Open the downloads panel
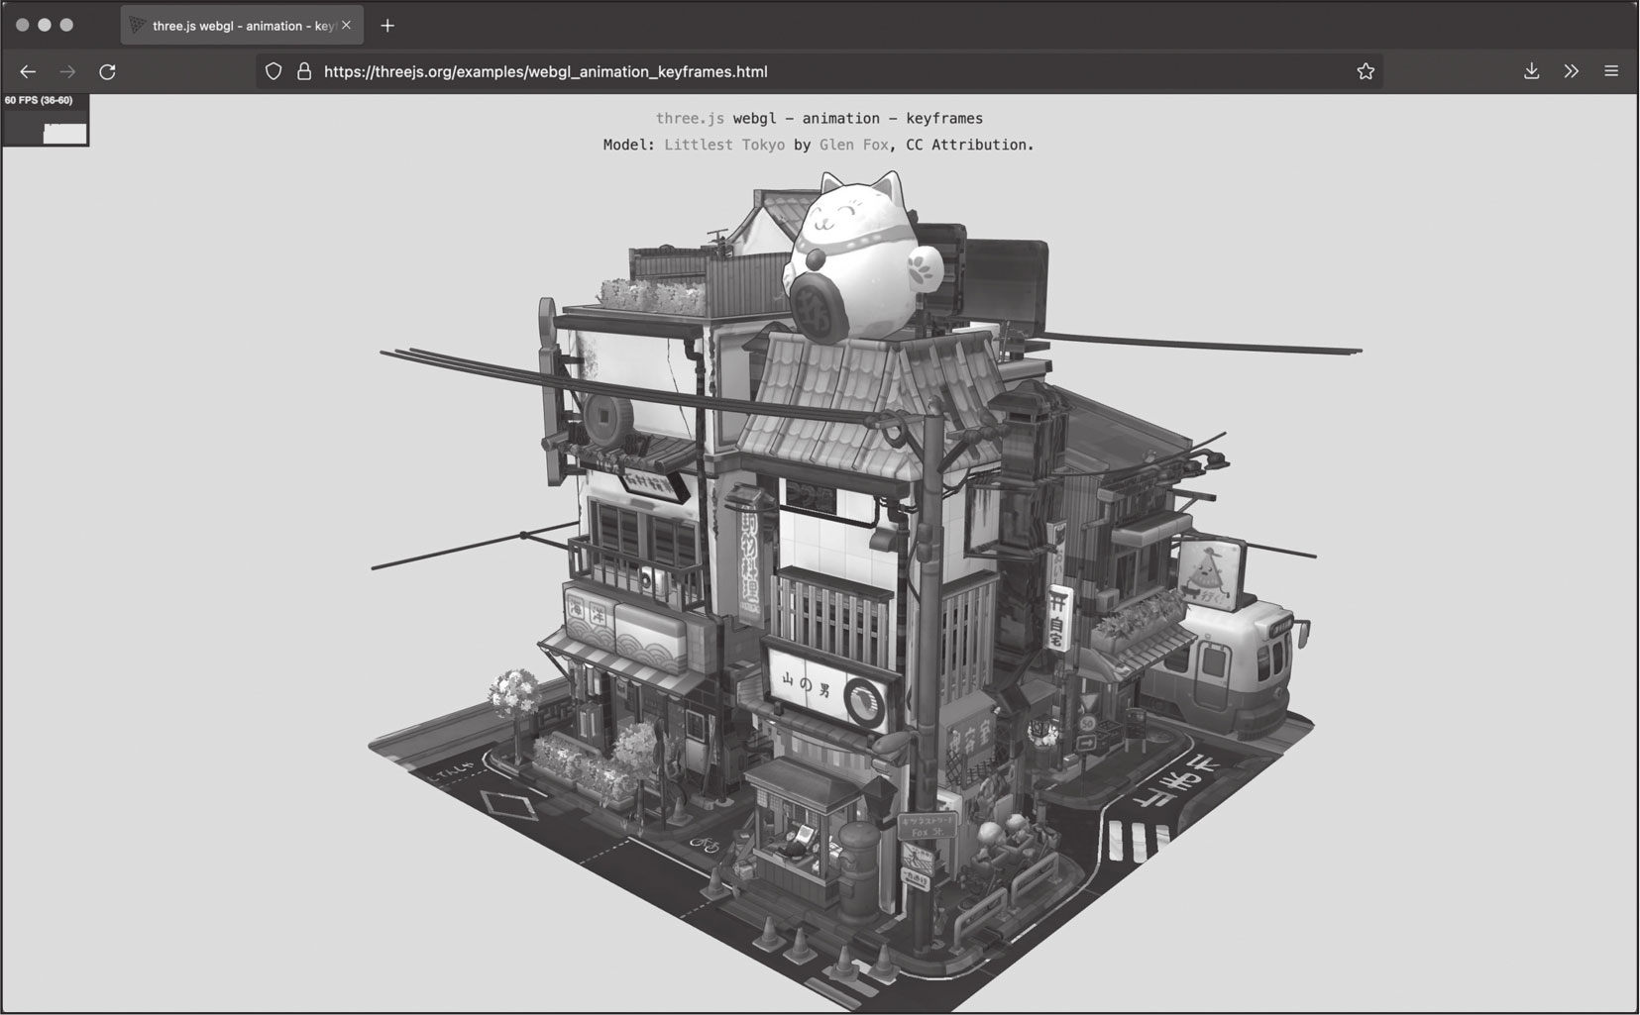1640x1015 pixels. 1531,71
